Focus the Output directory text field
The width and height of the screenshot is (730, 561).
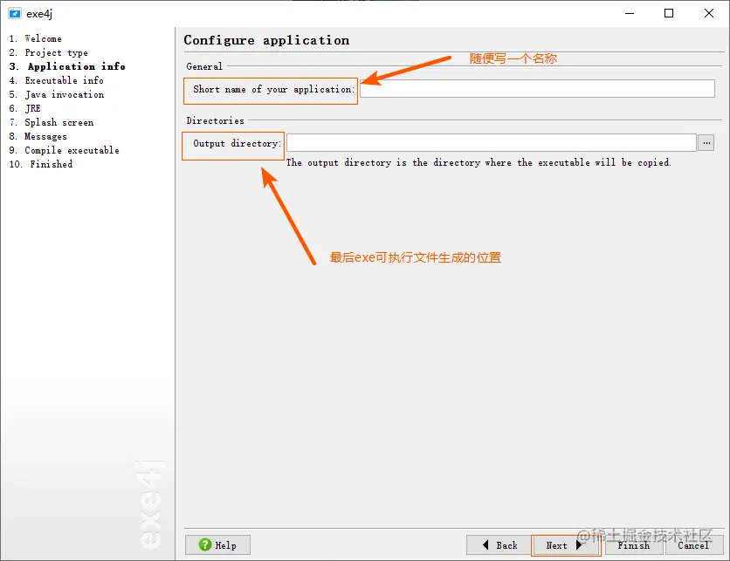pos(491,143)
